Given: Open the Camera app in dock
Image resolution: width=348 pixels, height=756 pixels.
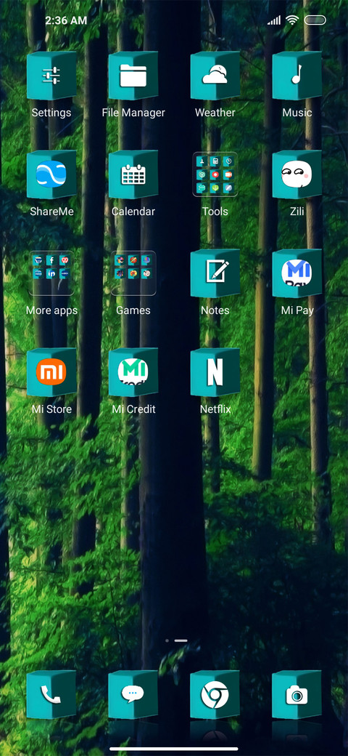Looking at the screenshot, I should (297, 695).
